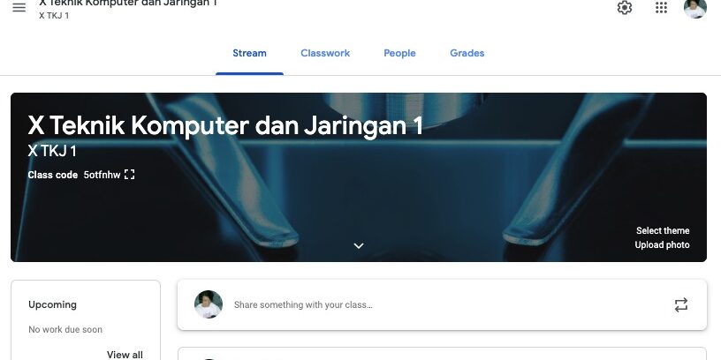Click the banner title X Teknik Komputer dan Jaringan 1
721x360 pixels.
tap(225, 125)
